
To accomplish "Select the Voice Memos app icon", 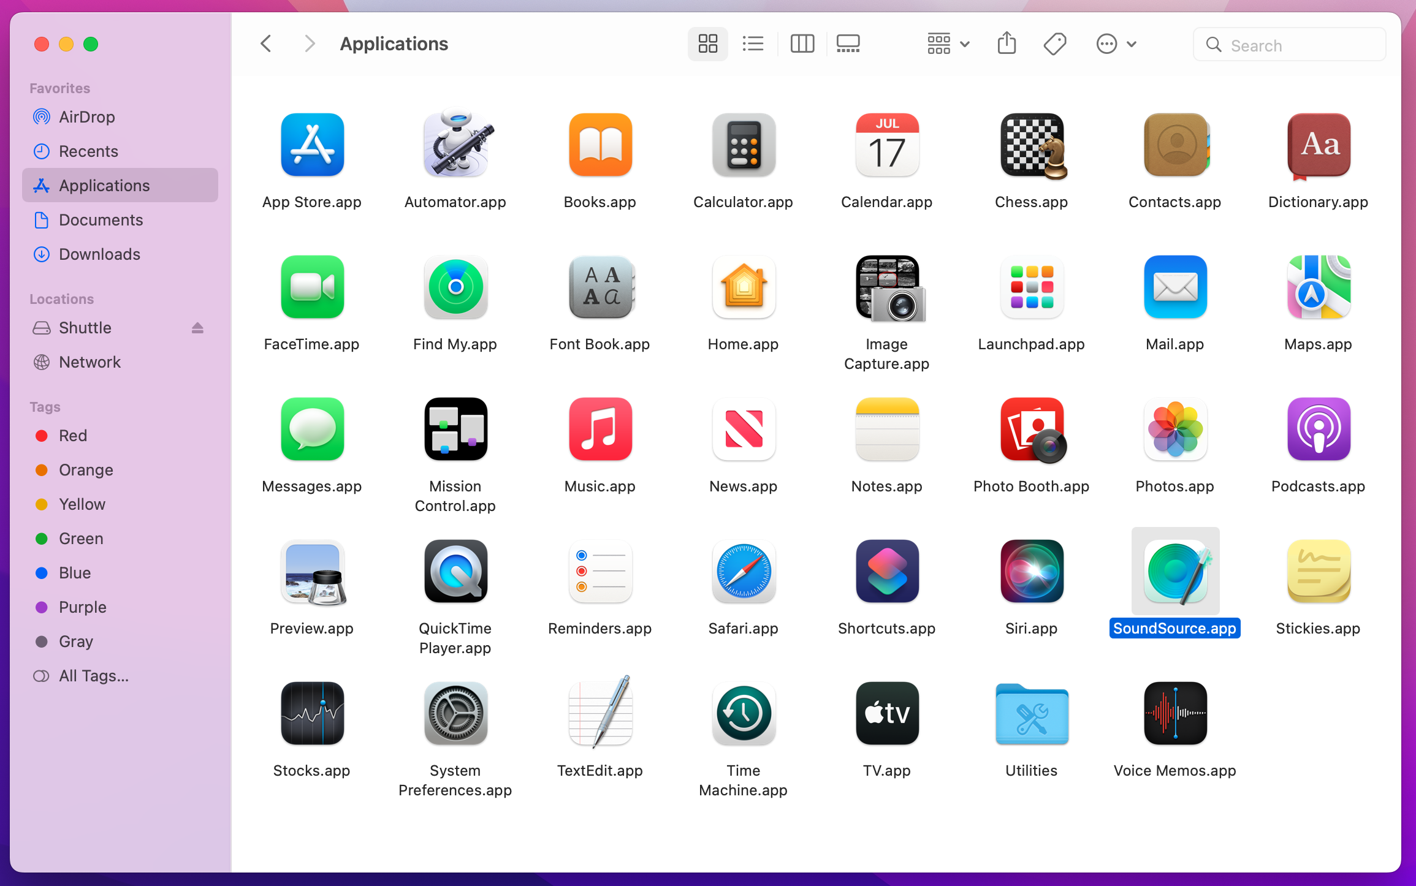I will pyautogui.click(x=1175, y=713).
